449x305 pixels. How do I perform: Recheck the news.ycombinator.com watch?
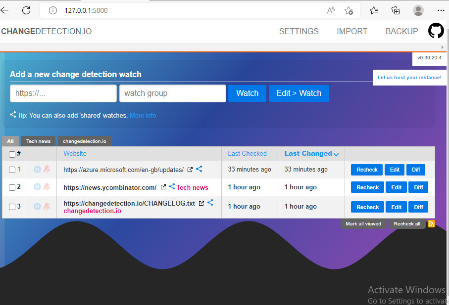click(367, 187)
